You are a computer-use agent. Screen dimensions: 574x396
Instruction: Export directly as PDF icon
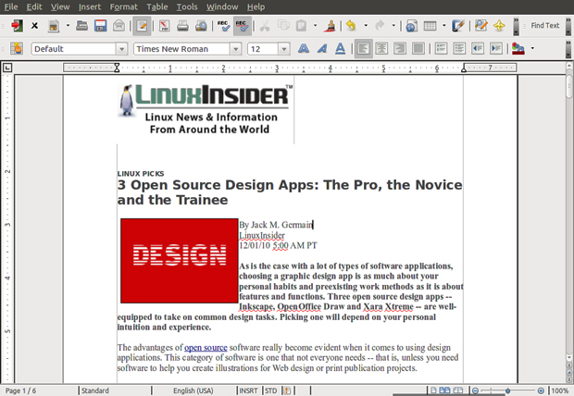pyautogui.click(x=164, y=26)
